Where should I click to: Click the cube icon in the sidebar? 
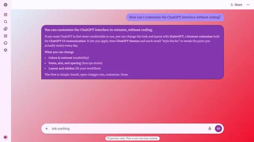point(6,50)
